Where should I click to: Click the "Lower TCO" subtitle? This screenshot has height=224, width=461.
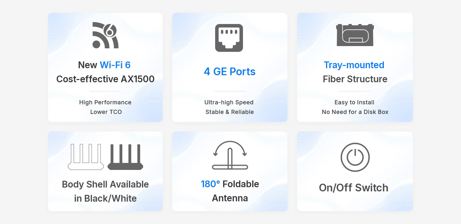click(x=106, y=112)
